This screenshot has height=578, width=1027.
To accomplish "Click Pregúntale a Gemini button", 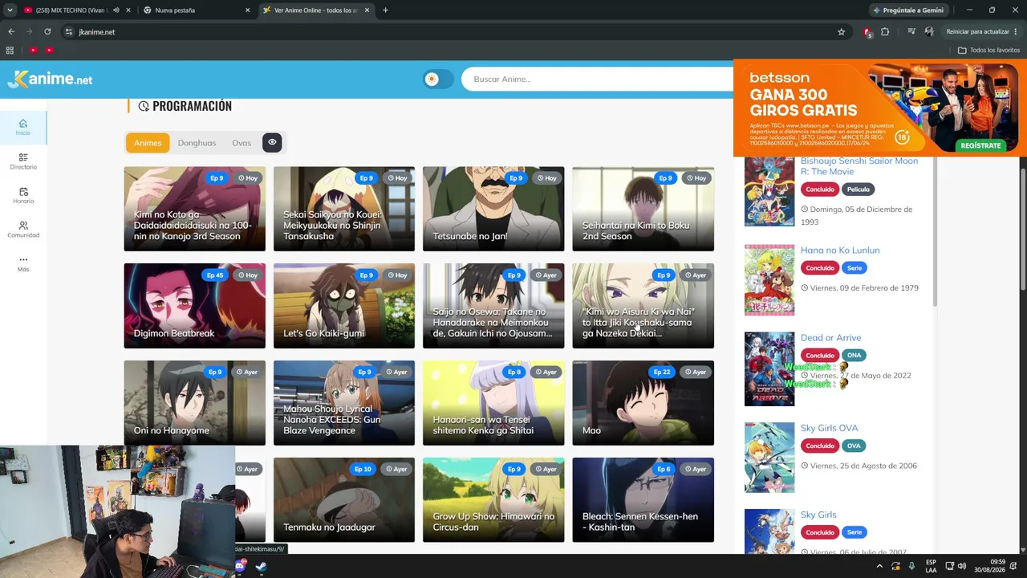I will (911, 10).
